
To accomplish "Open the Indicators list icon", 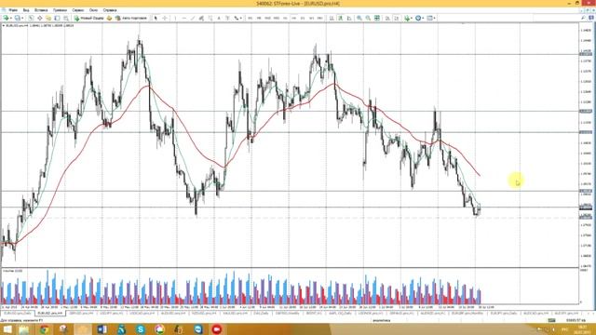I will tap(407, 18).
